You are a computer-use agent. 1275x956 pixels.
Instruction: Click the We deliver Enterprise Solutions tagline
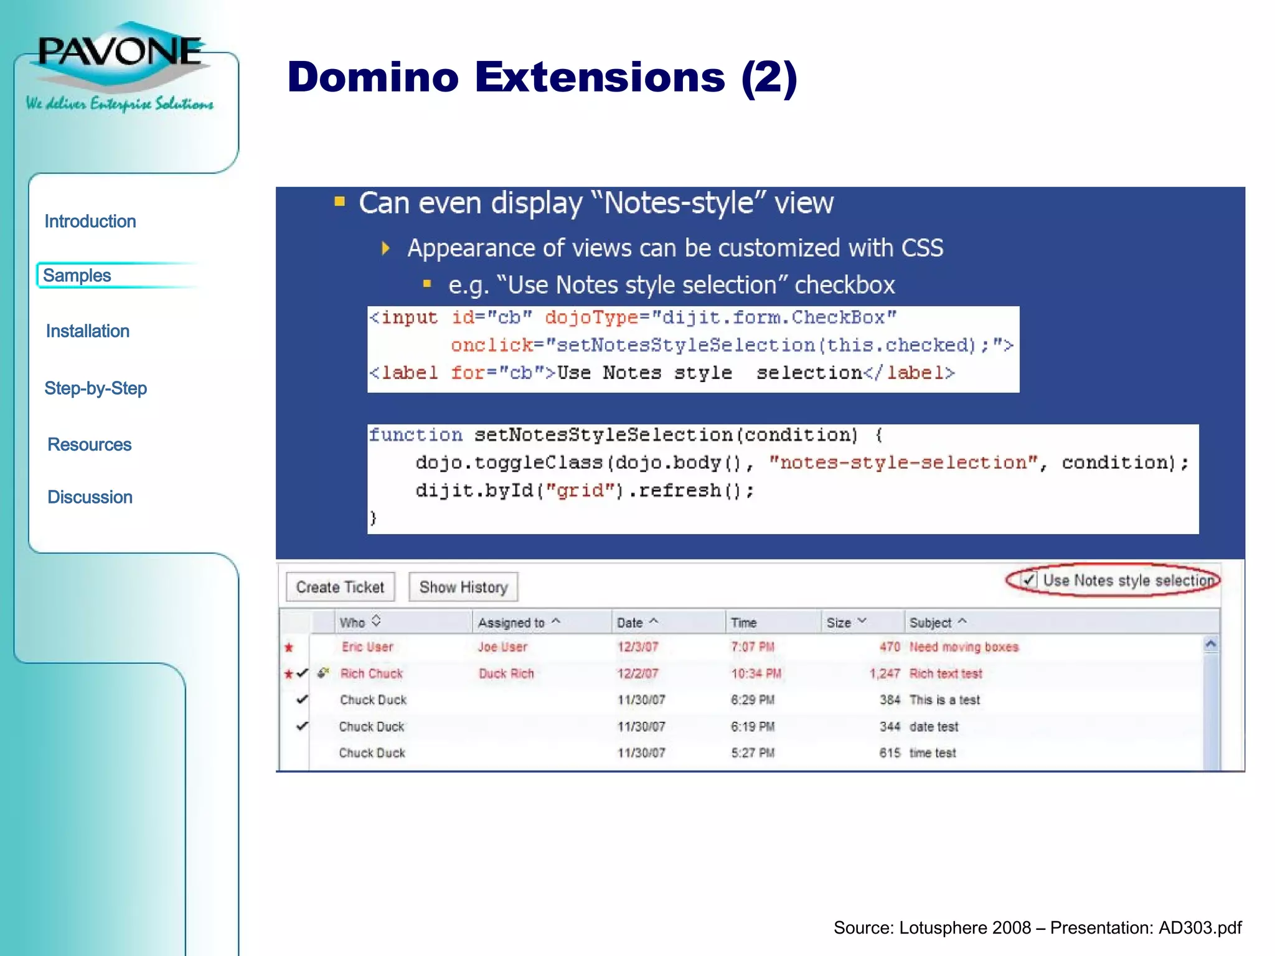coord(120,103)
